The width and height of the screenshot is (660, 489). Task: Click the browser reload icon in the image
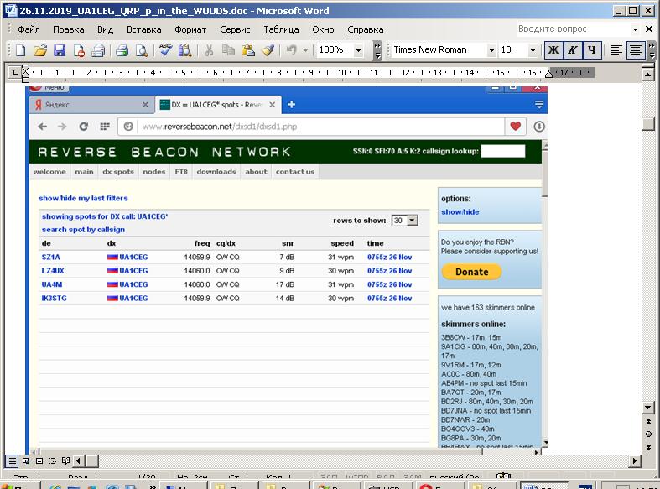83,127
